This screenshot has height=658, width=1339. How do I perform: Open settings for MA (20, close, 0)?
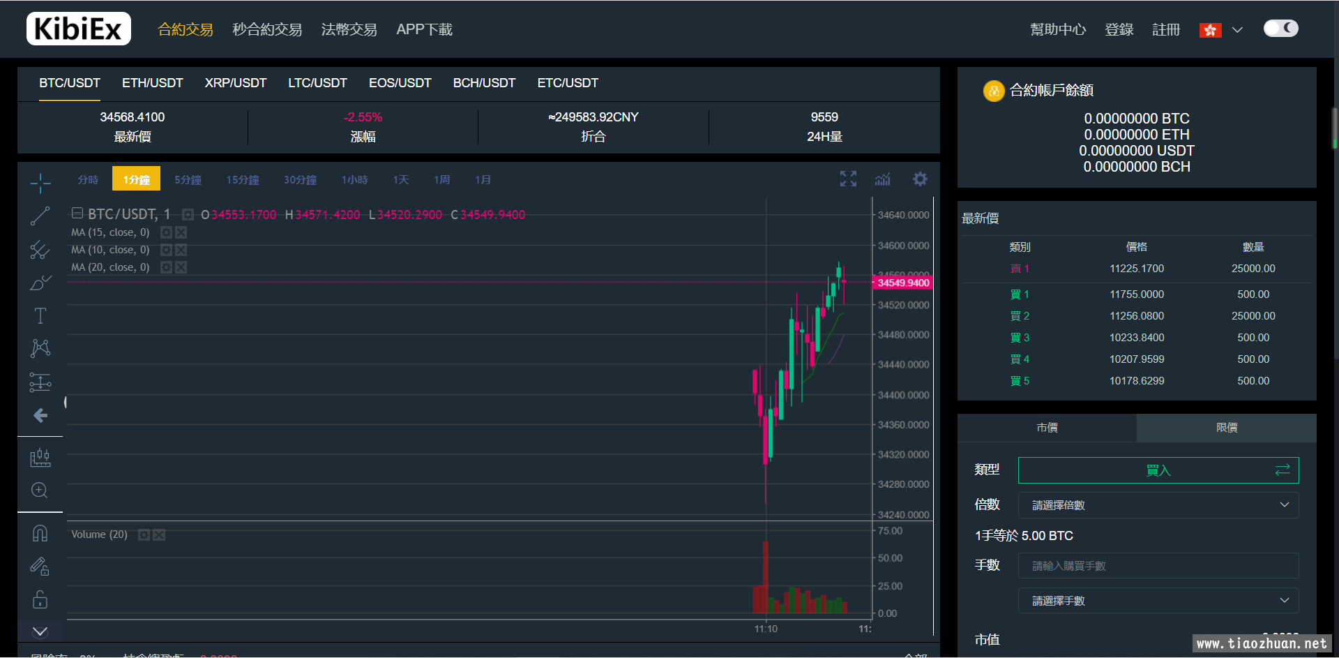tap(166, 267)
